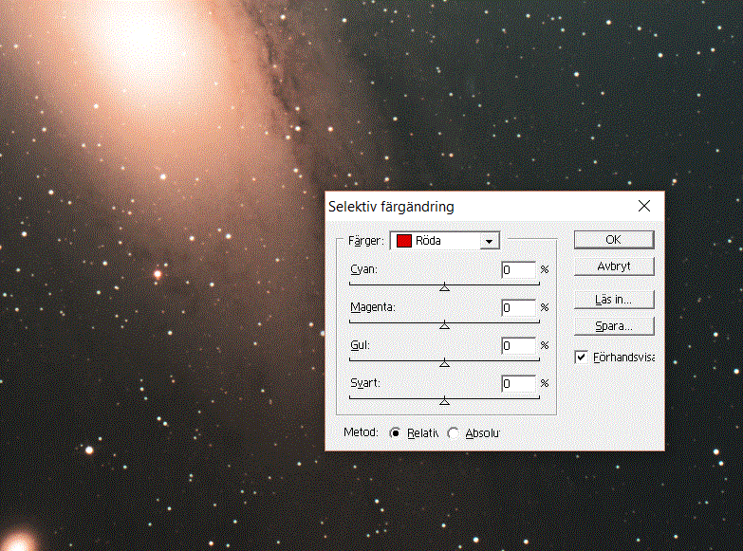Click the Läs in... button
The height and width of the screenshot is (551, 743).
click(614, 300)
